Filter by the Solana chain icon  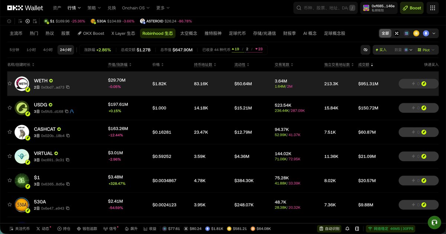(406, 33)
